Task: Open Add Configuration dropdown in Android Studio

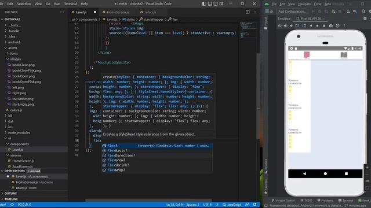Action: [292, 12]
